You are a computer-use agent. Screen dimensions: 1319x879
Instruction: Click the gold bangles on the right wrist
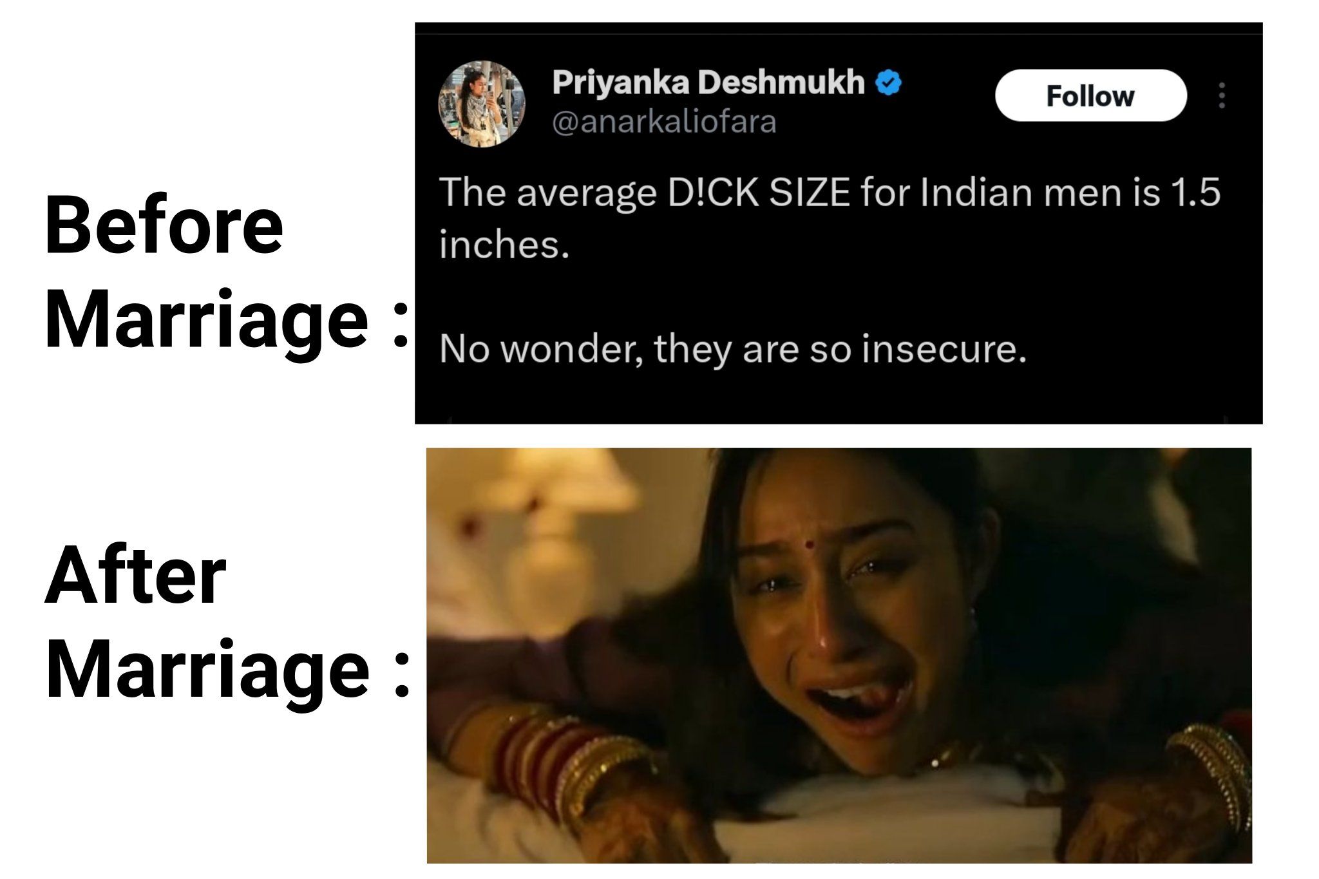[x=1208, y=773]
